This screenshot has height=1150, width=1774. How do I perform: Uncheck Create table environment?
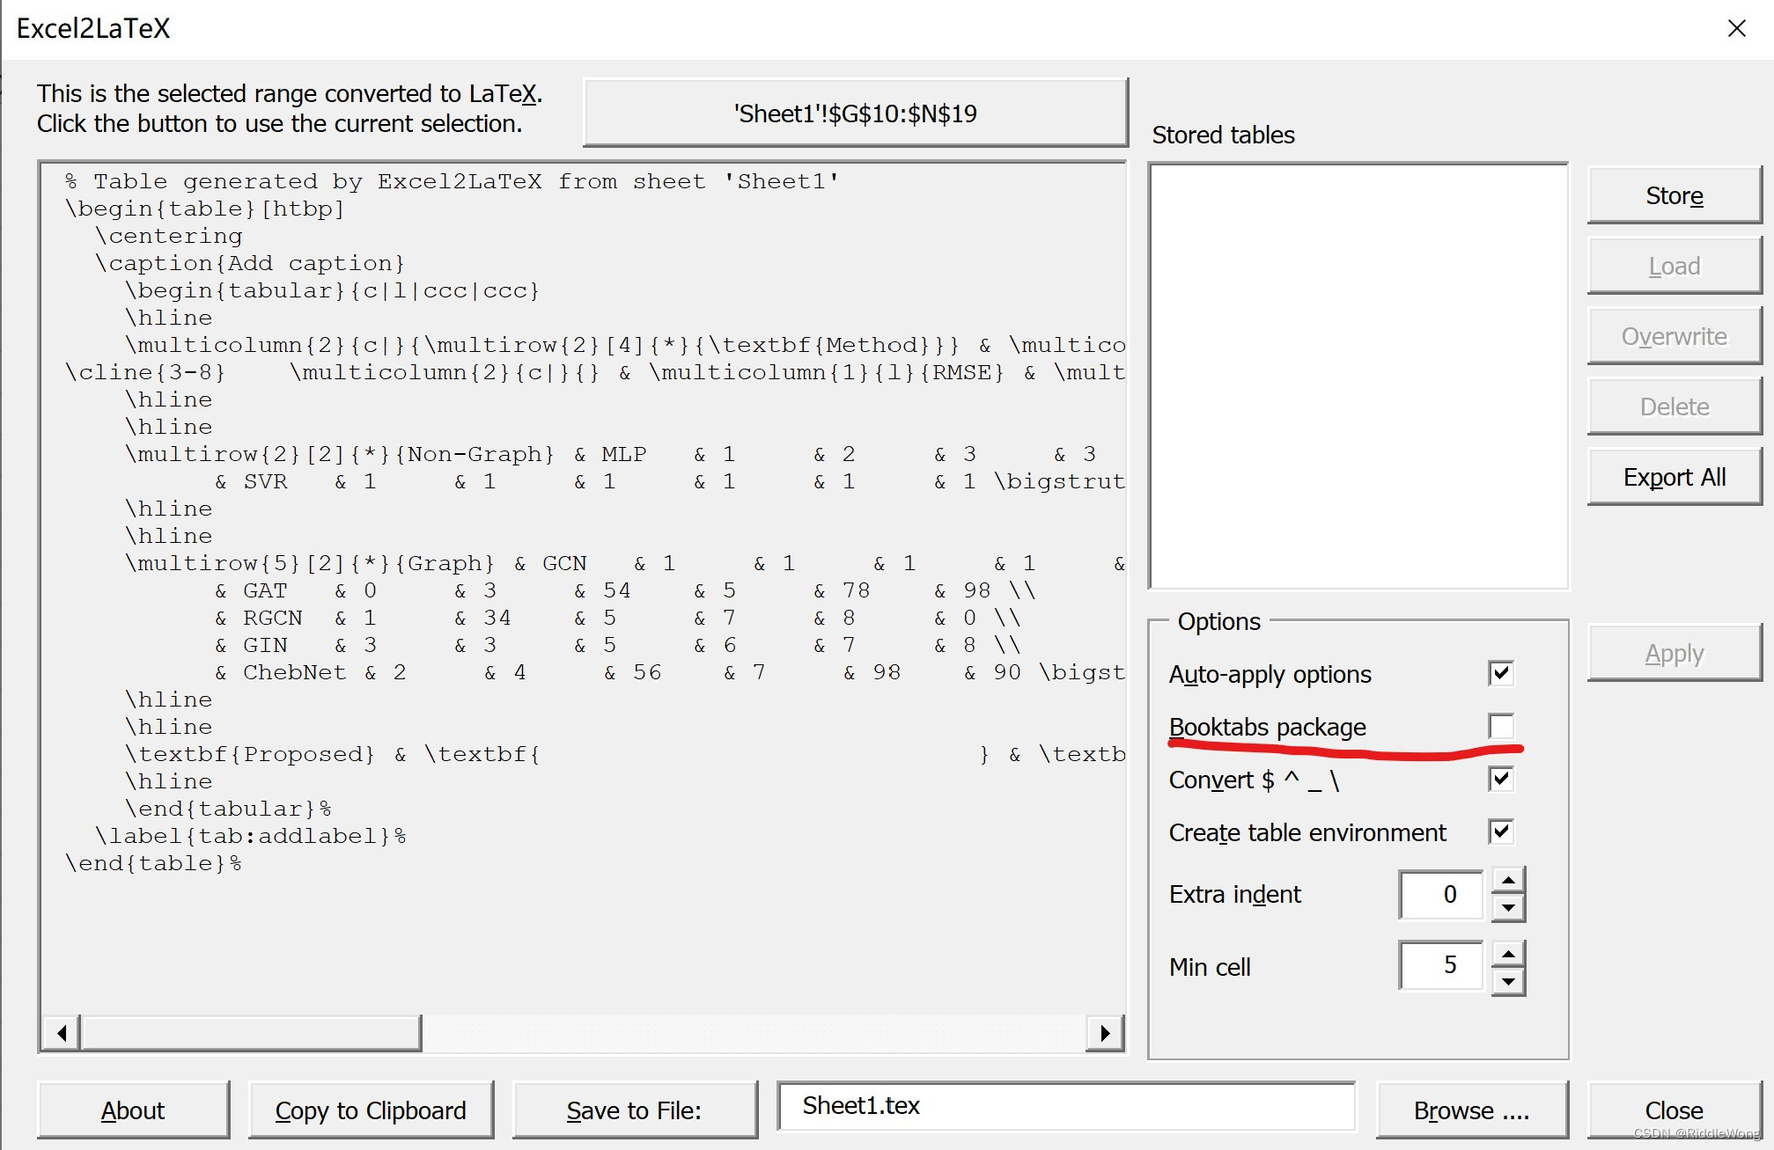point(1502,831)
